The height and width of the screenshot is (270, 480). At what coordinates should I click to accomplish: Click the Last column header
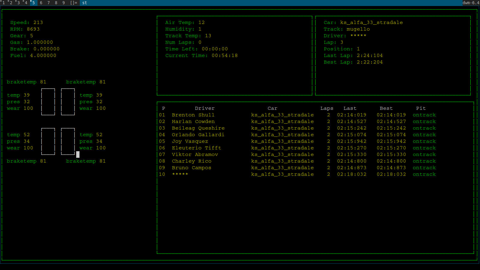(x=350, y=108)
